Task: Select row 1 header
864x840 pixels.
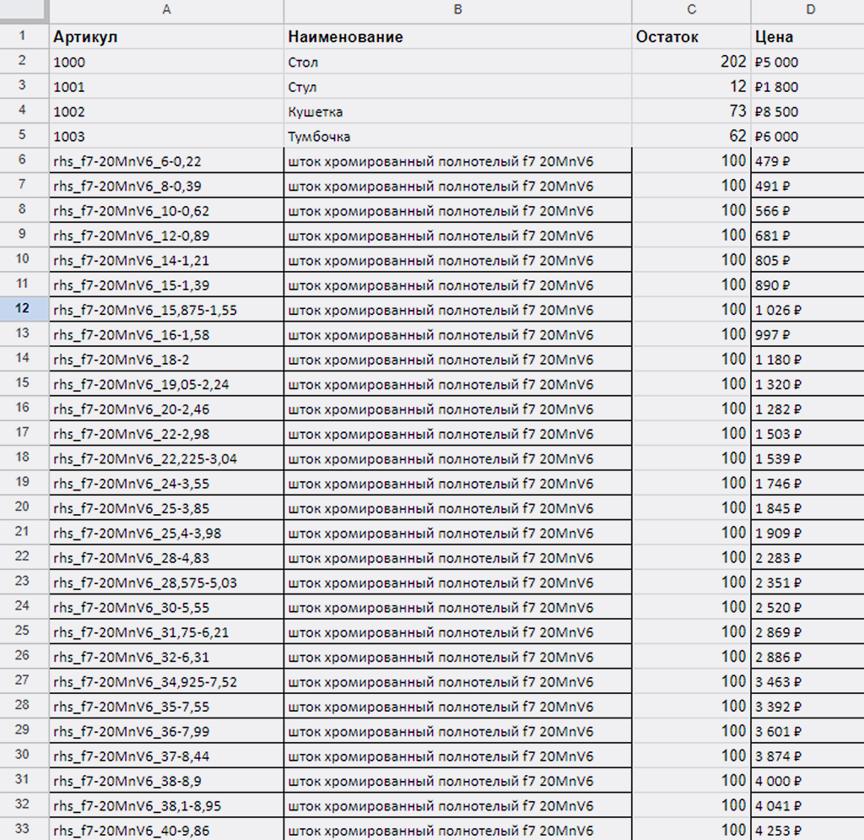Action: (24, 35)
